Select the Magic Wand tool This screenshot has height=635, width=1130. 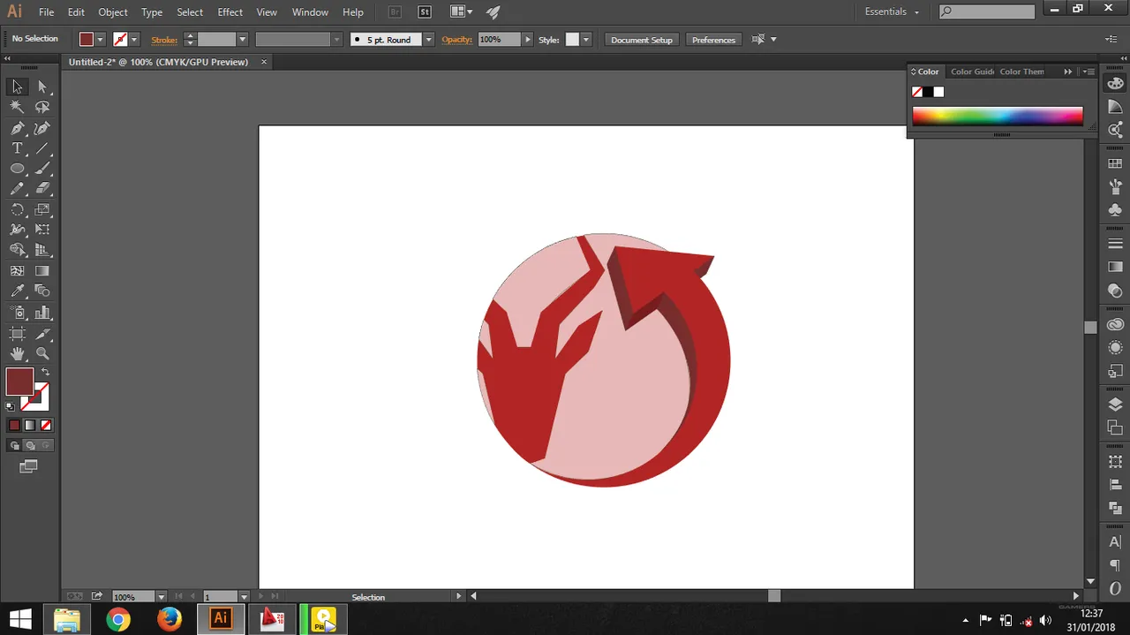17,107
